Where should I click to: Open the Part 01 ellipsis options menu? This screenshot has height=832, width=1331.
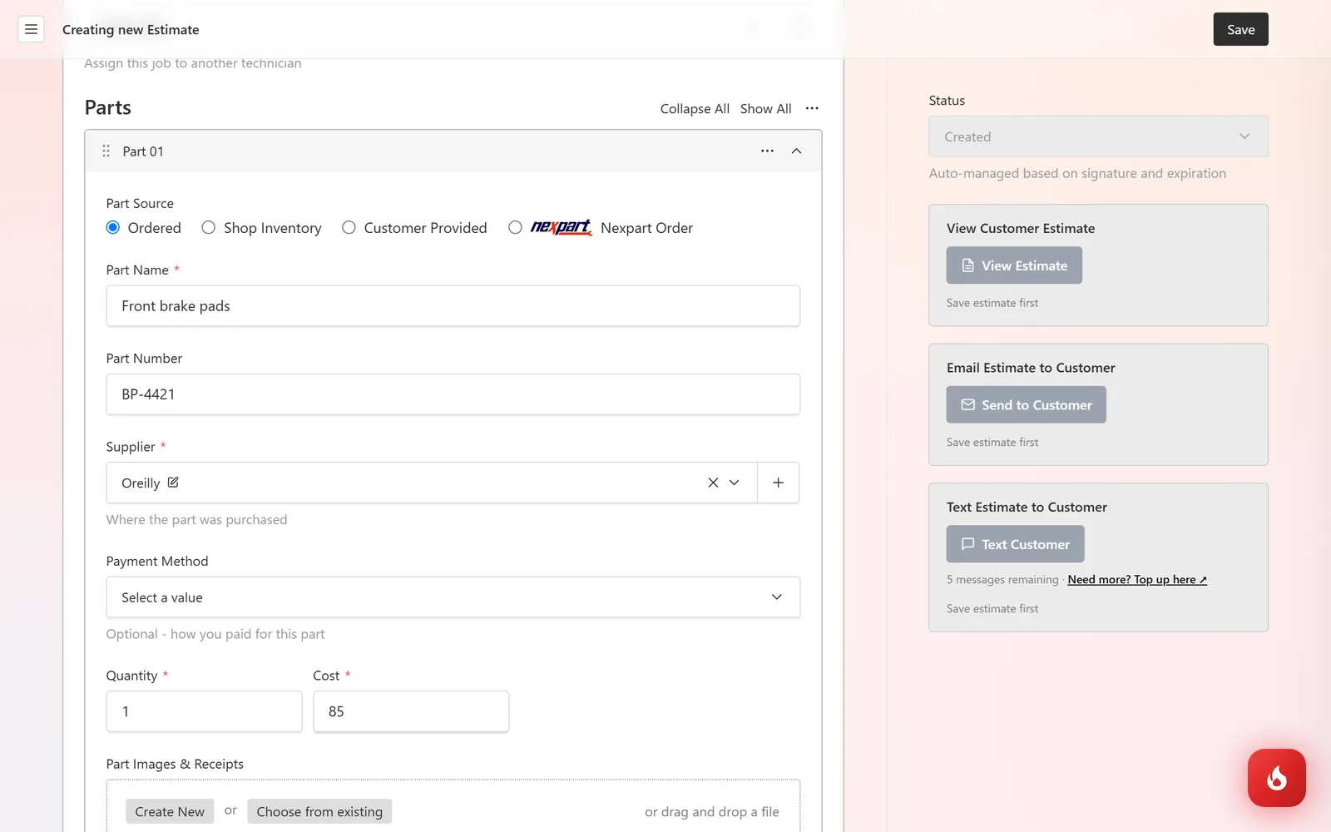pos(767,151)
